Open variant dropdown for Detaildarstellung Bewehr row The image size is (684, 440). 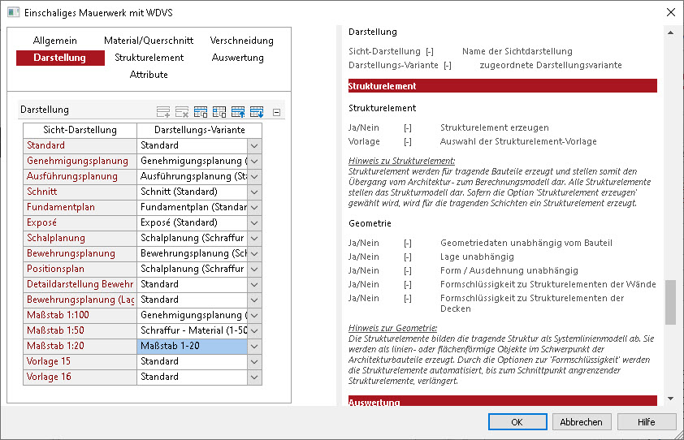click(x=255, y=284)
